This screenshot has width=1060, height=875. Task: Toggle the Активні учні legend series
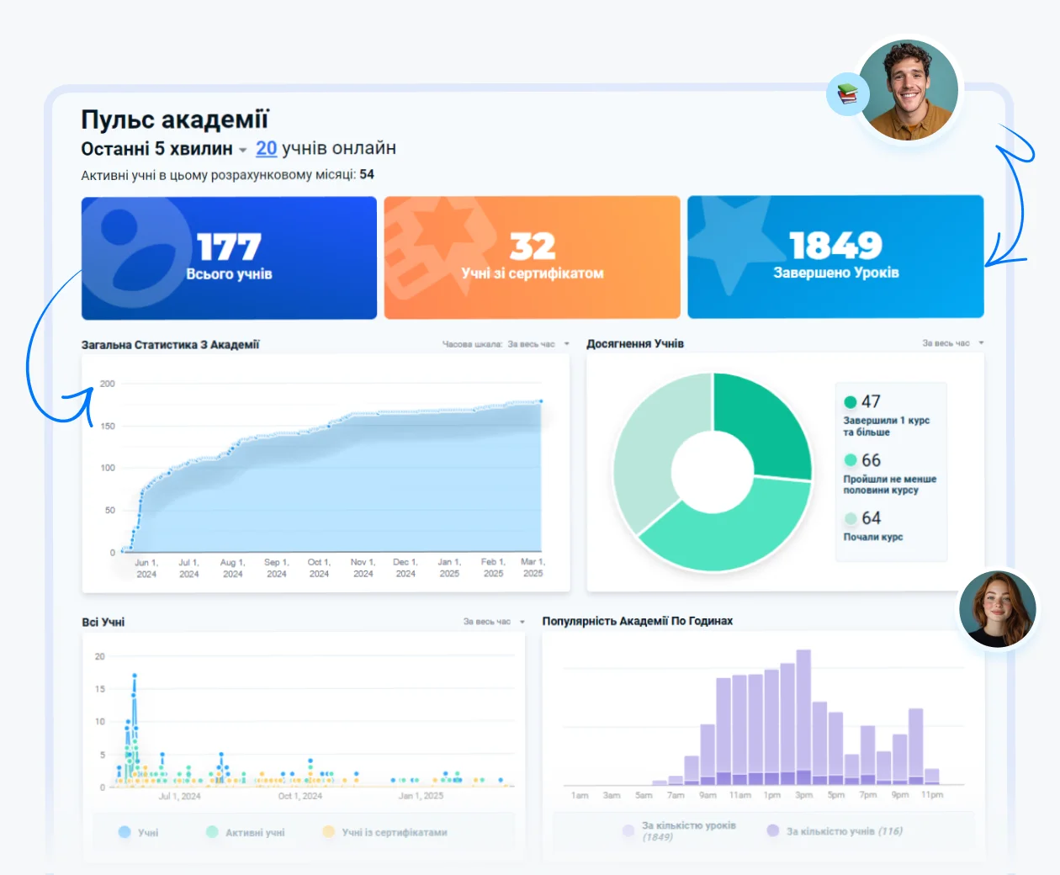[246, 832]
